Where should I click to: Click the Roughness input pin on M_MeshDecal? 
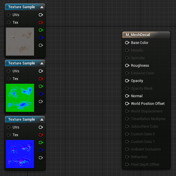[127, 65]
